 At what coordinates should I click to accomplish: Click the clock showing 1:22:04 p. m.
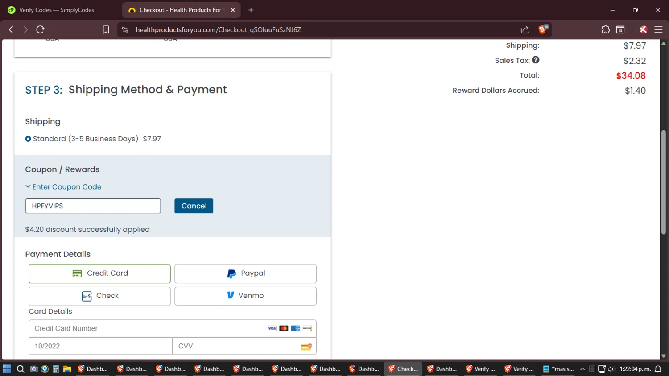point(635,369)
